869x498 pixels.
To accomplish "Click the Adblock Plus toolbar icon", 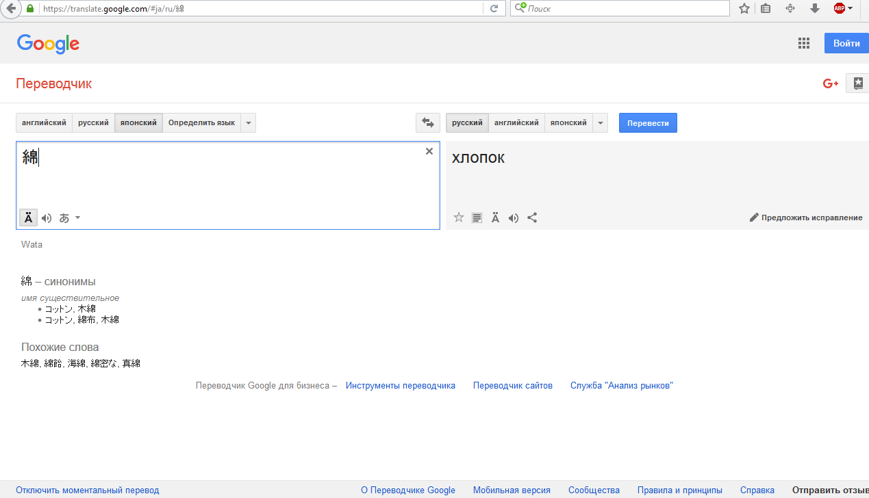I will click(x=839, y=8).
